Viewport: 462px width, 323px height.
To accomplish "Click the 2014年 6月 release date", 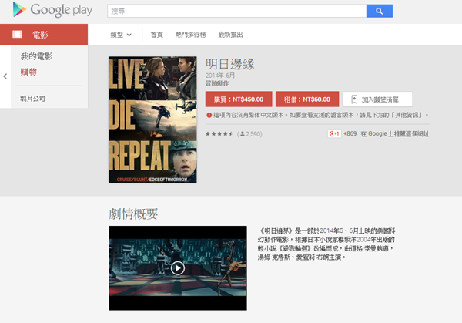I will click(220, 76).
